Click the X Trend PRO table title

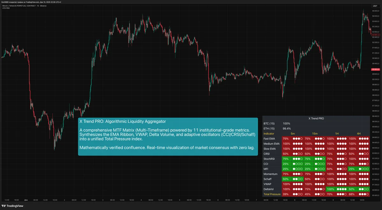316,118
